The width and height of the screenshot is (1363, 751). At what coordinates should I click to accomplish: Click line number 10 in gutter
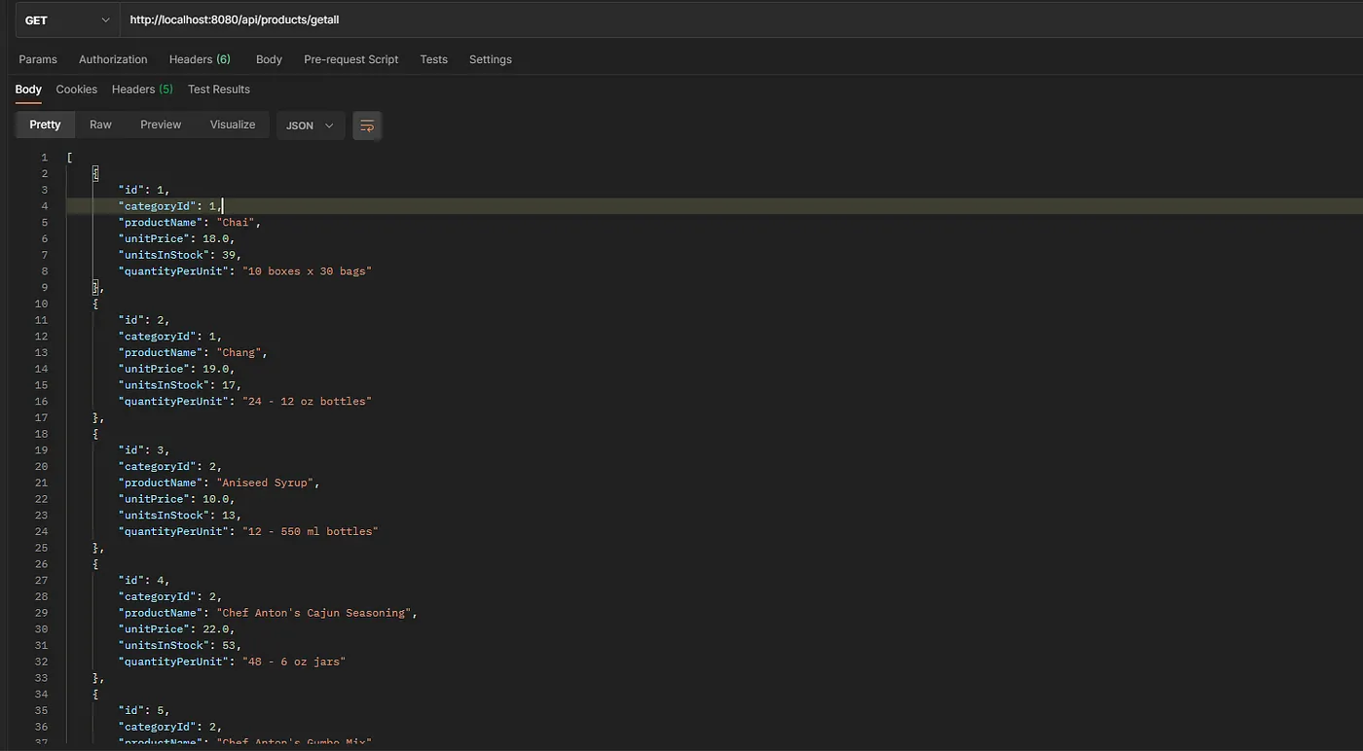pyautogui.click(x=41, y=304)
